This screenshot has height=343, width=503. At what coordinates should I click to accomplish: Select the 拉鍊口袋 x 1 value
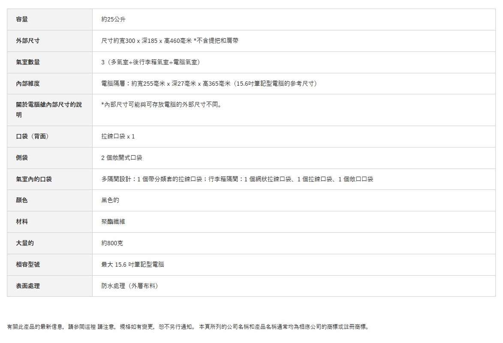tap(118, 136)
